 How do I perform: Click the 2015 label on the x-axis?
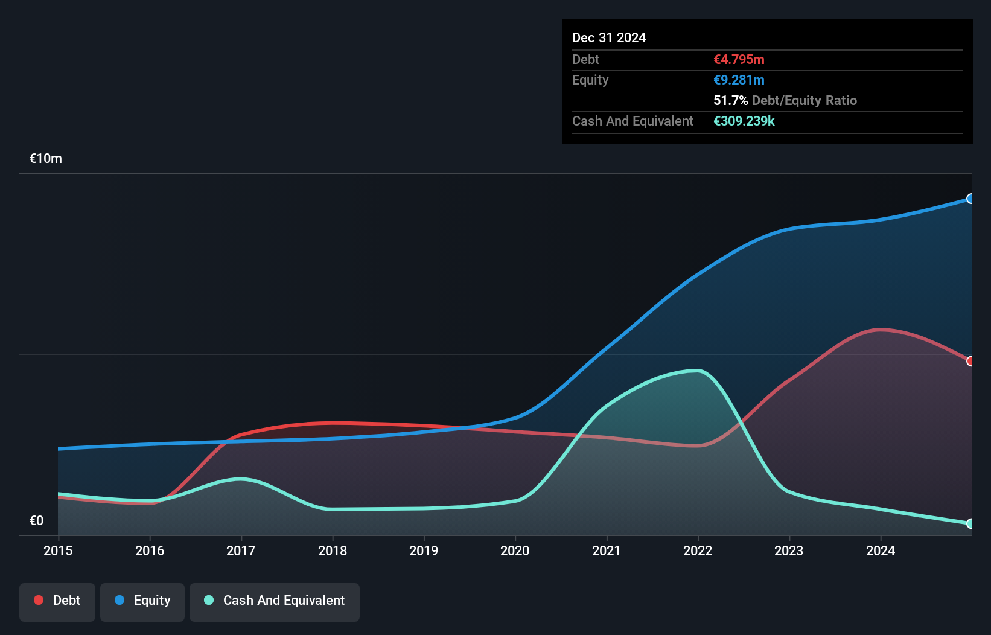click(57, 550)
